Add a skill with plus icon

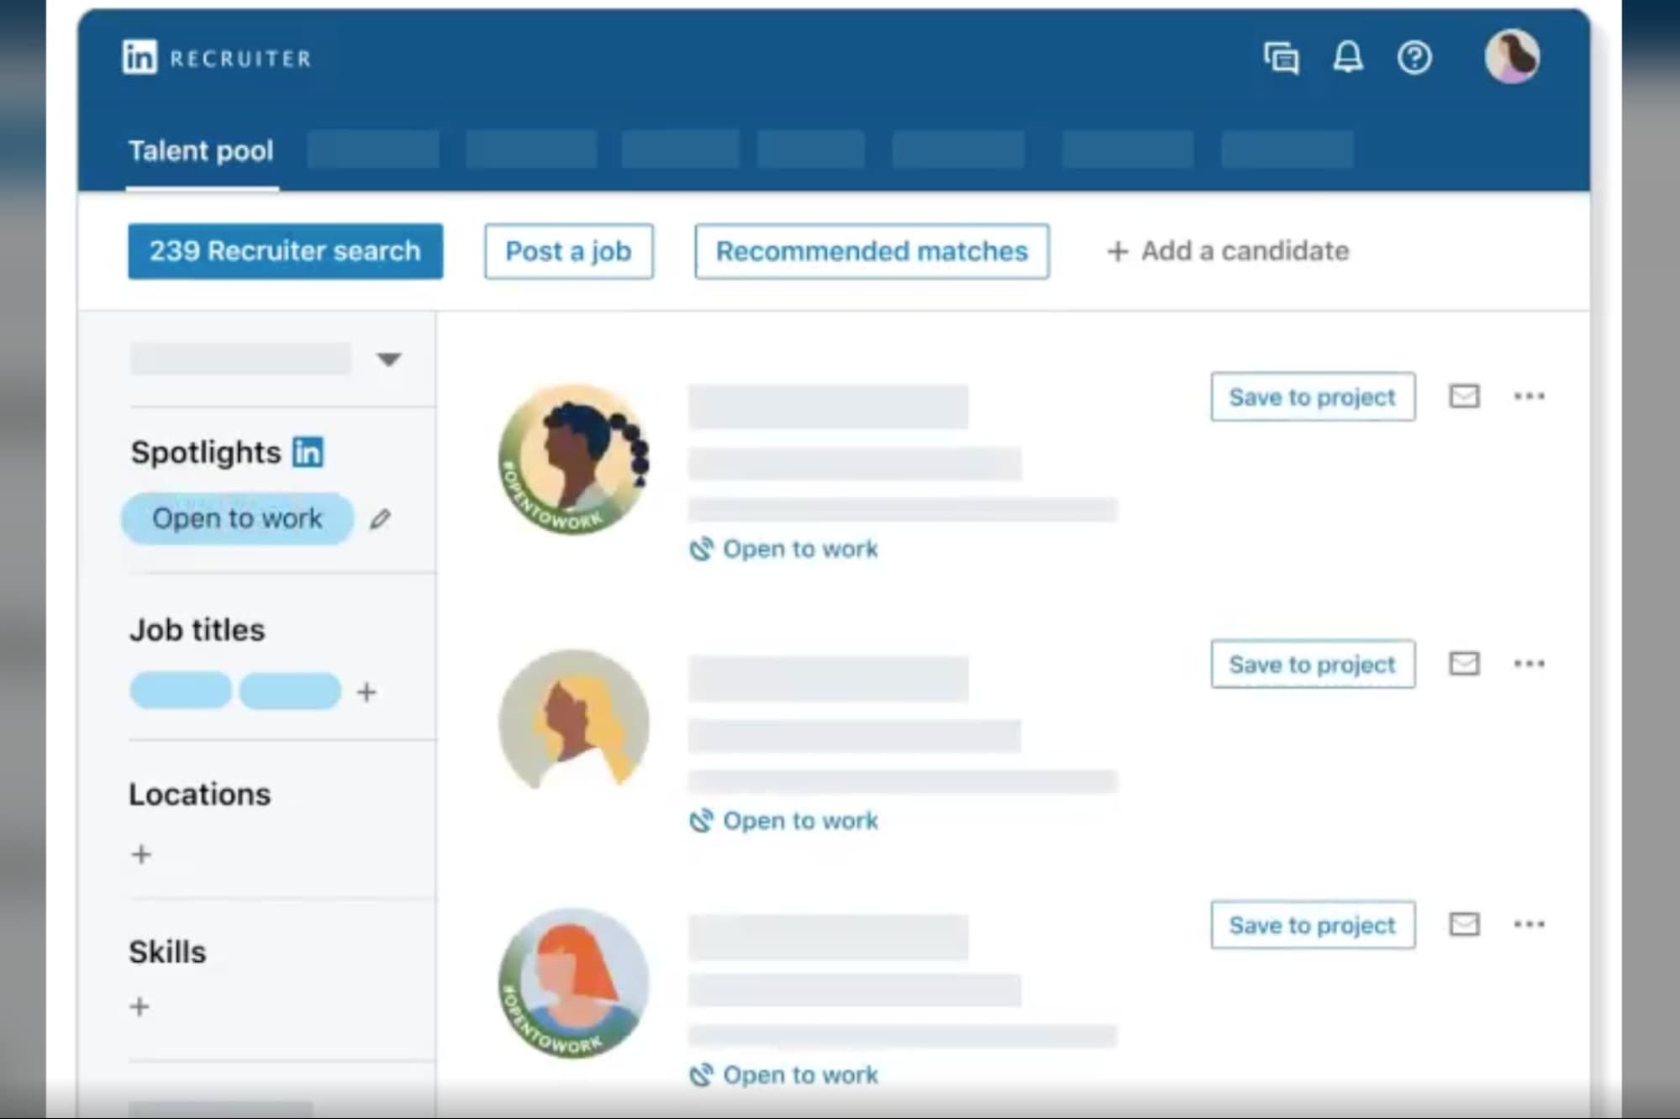(140, 1006)
